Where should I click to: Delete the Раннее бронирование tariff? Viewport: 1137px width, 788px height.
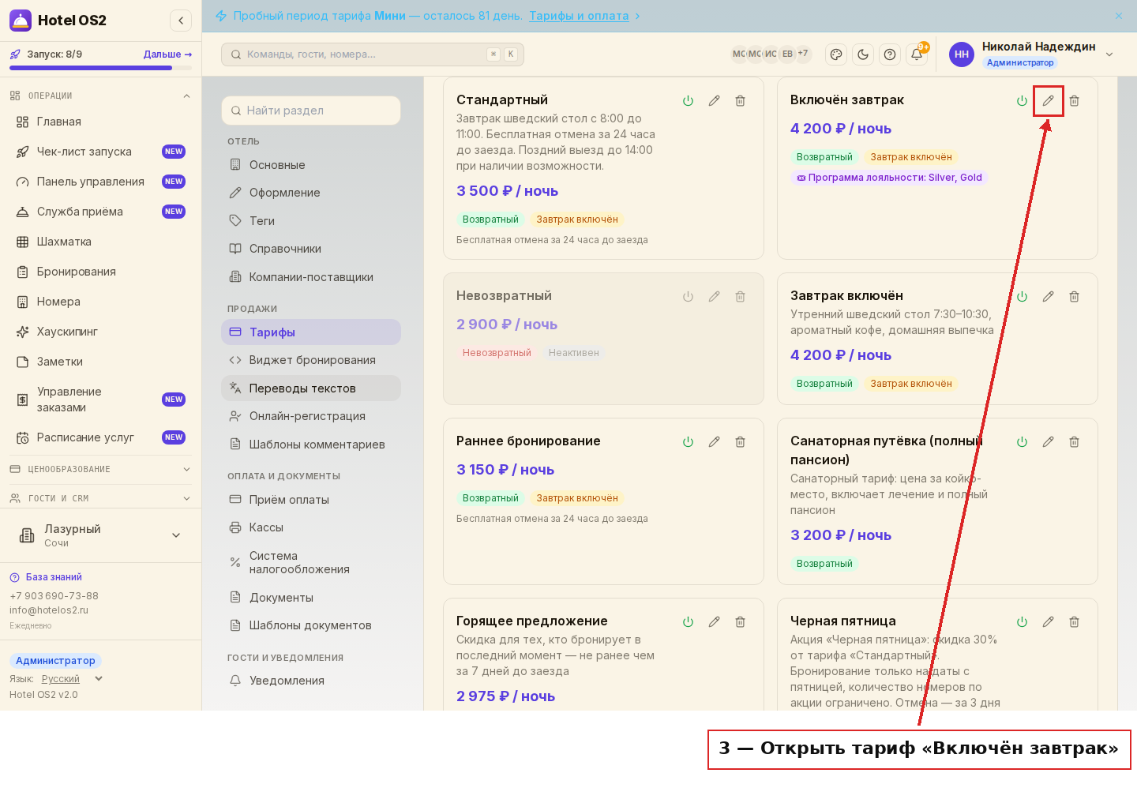740,442
